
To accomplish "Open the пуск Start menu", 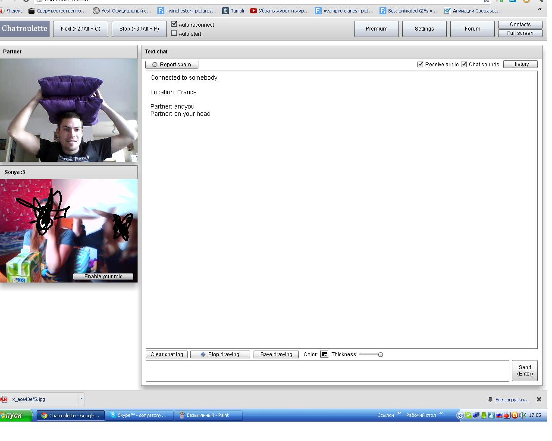I will tap(16, 416).
